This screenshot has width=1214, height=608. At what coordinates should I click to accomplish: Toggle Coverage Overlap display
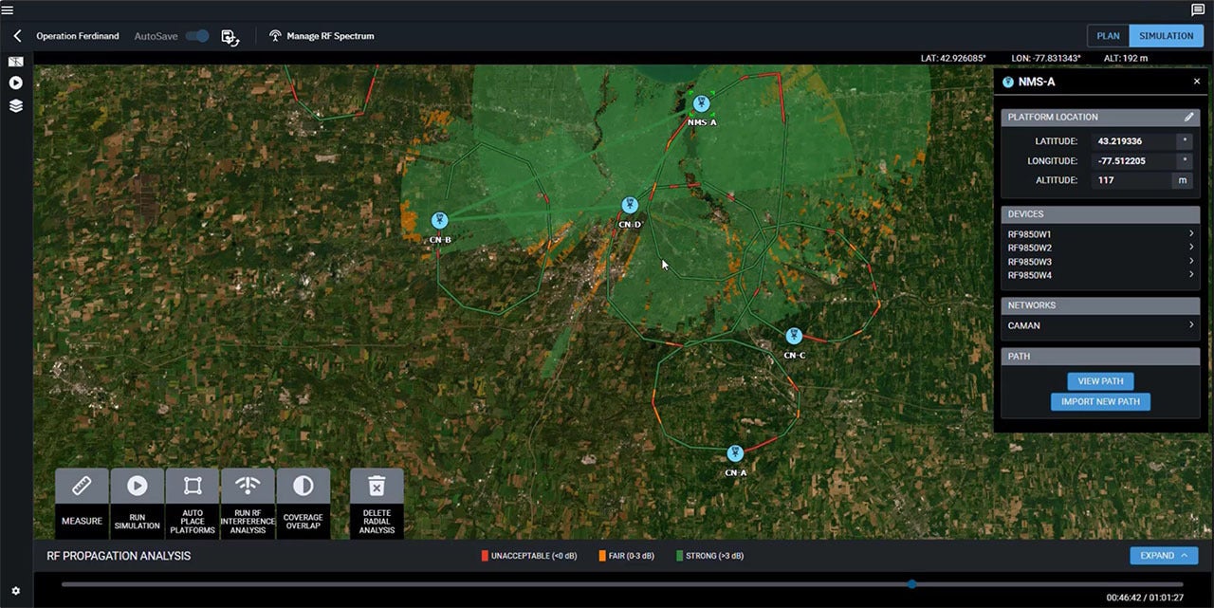[303, 501]
